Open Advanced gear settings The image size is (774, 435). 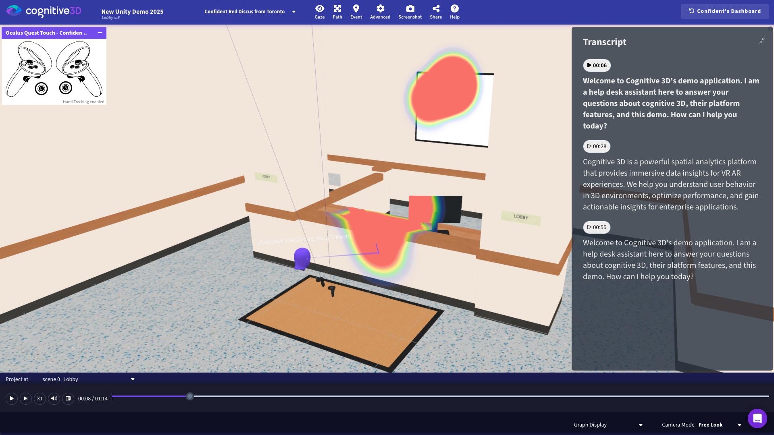click(x=380, y=12)
